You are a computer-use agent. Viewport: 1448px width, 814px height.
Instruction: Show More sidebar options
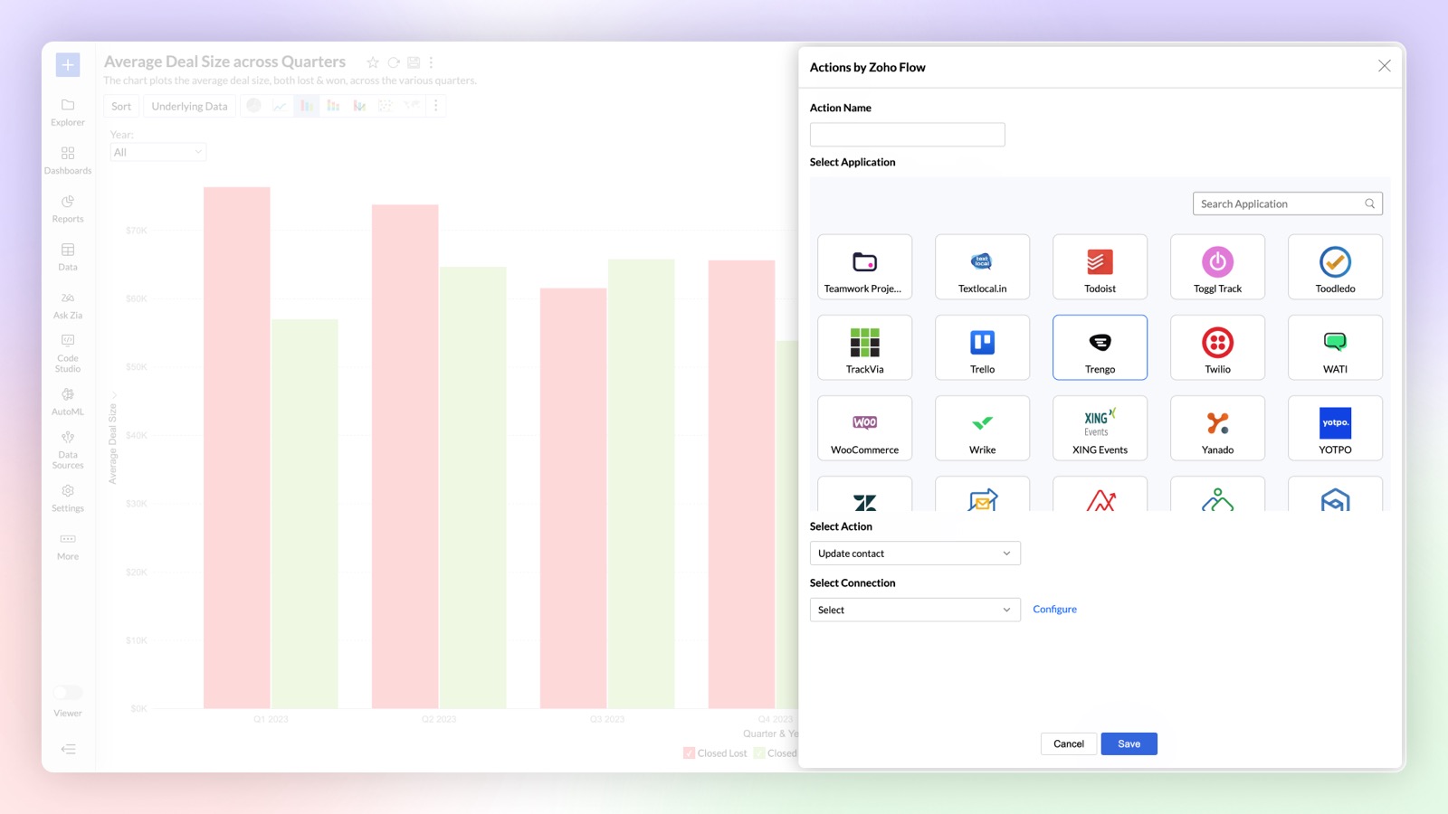click(x=68, y=546)
